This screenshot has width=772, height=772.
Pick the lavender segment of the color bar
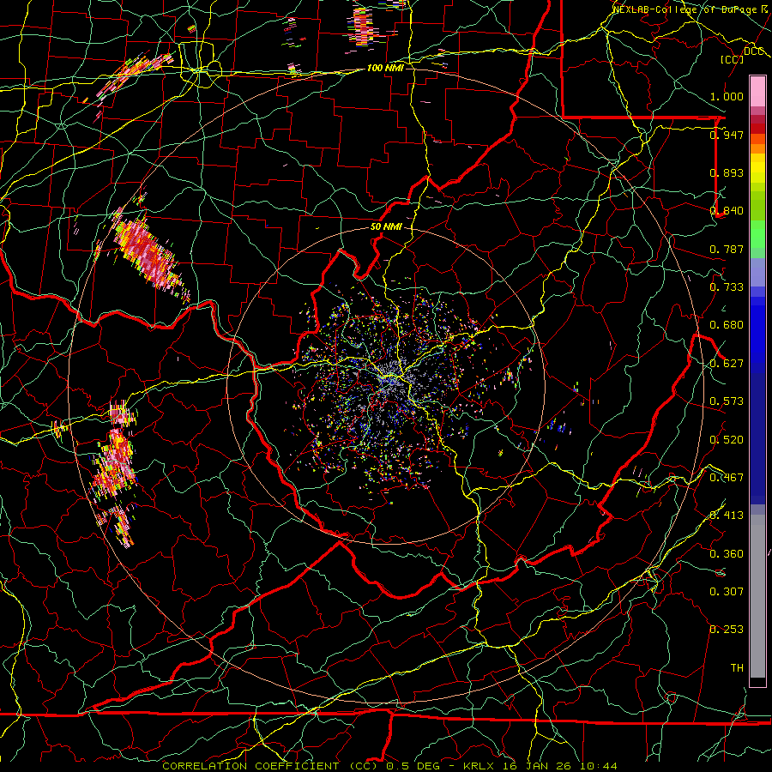coord(757,272)
